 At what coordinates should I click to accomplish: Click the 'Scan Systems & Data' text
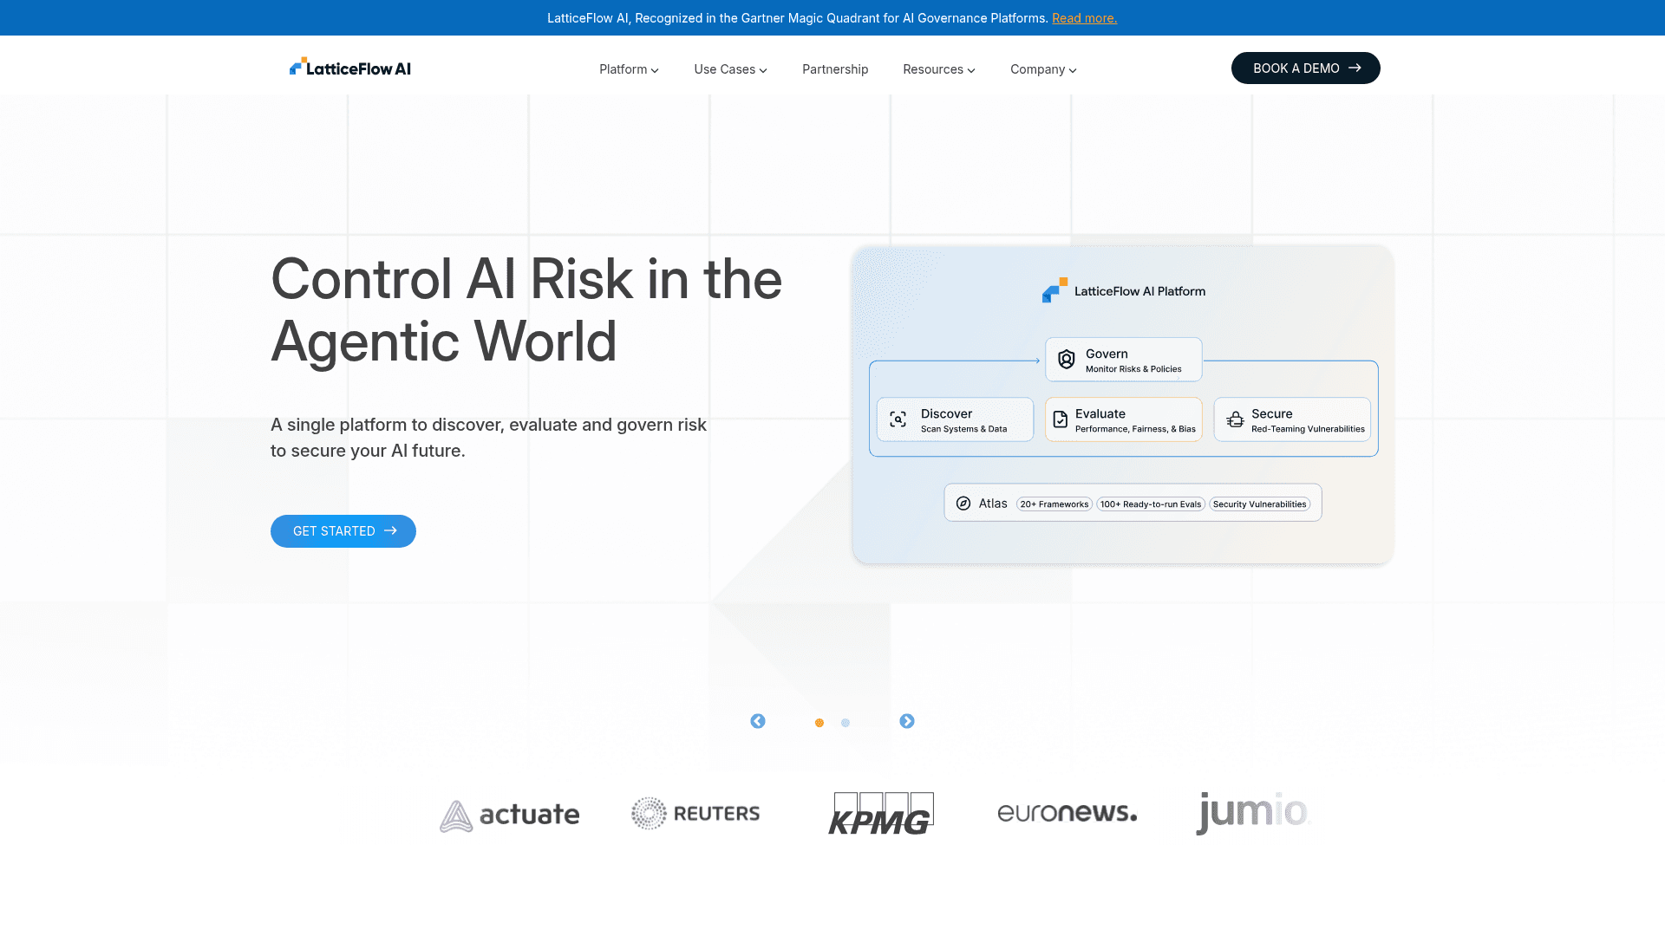(x=963, y=429)
